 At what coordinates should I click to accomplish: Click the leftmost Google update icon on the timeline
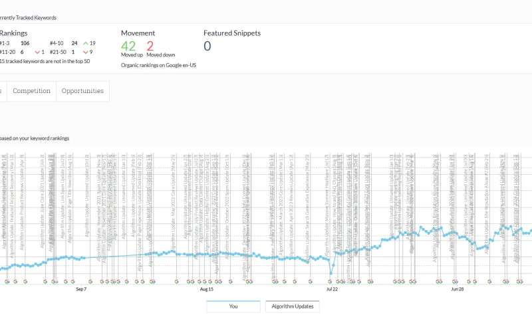coord(7,281)
